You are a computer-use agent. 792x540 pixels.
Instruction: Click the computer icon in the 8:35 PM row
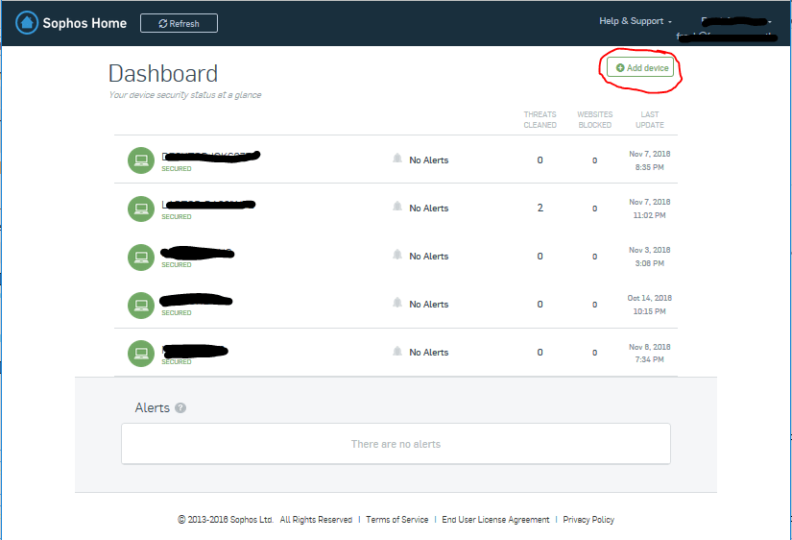point(141,160)
